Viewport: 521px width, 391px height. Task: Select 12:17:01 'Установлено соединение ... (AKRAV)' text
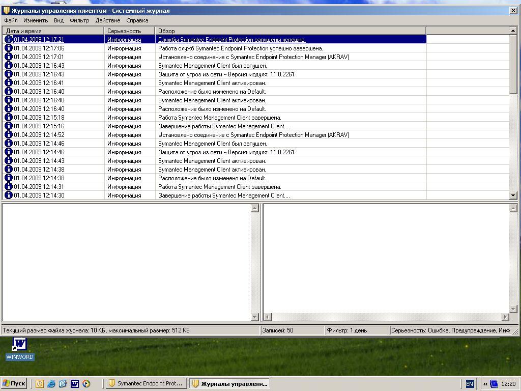pyautogui.click(x=254, y=57)
